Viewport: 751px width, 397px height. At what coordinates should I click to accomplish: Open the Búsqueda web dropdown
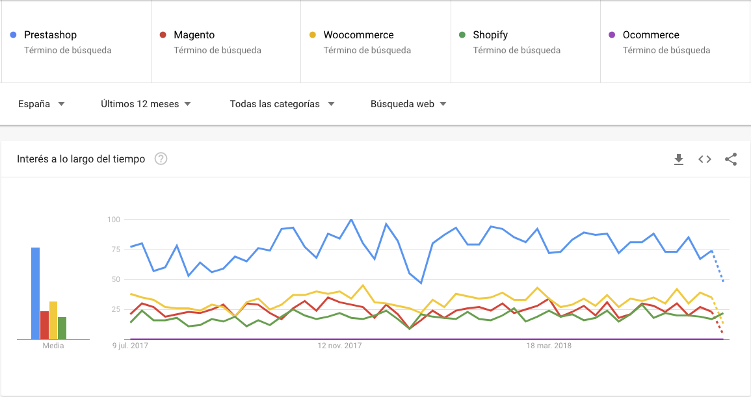coord(408,104)
